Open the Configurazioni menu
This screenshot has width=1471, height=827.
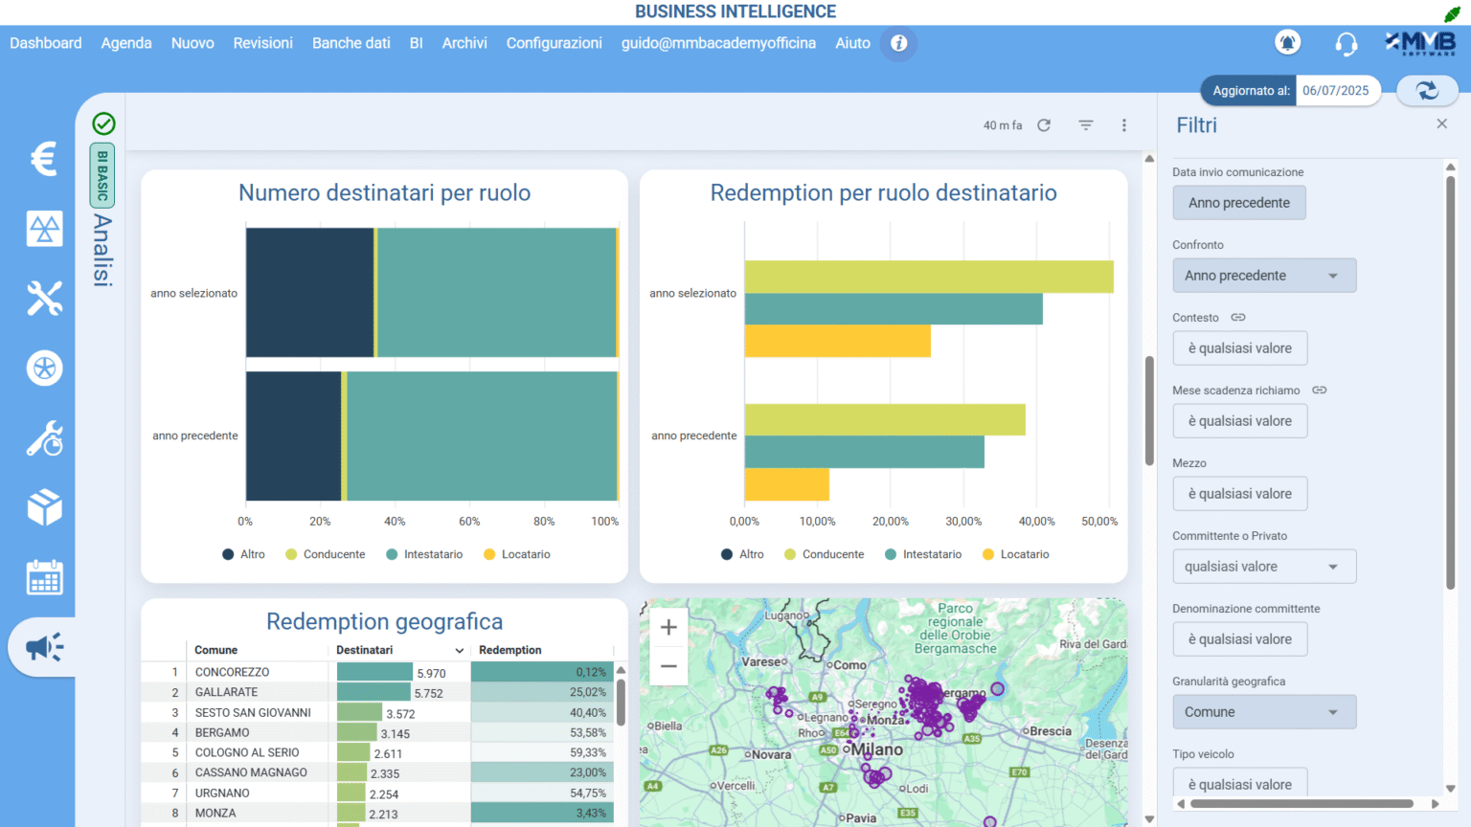(554, 43)
